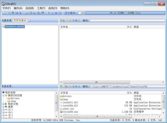Click 文件名 column header in disc file list
The width and height of the screenshot is (167, 123).
[x=64, y=27]
